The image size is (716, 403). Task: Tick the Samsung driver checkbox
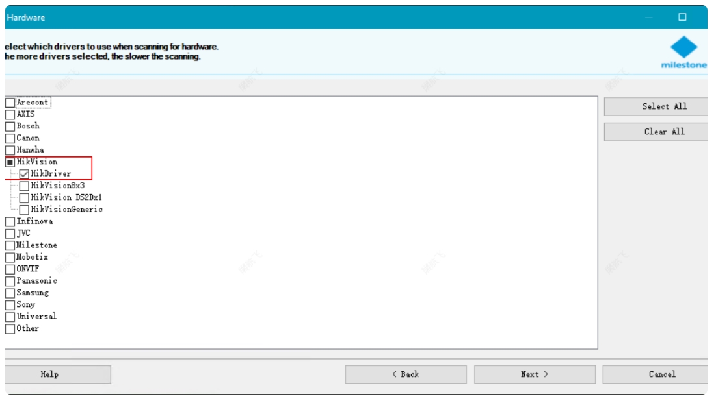(x=10, y=293)
